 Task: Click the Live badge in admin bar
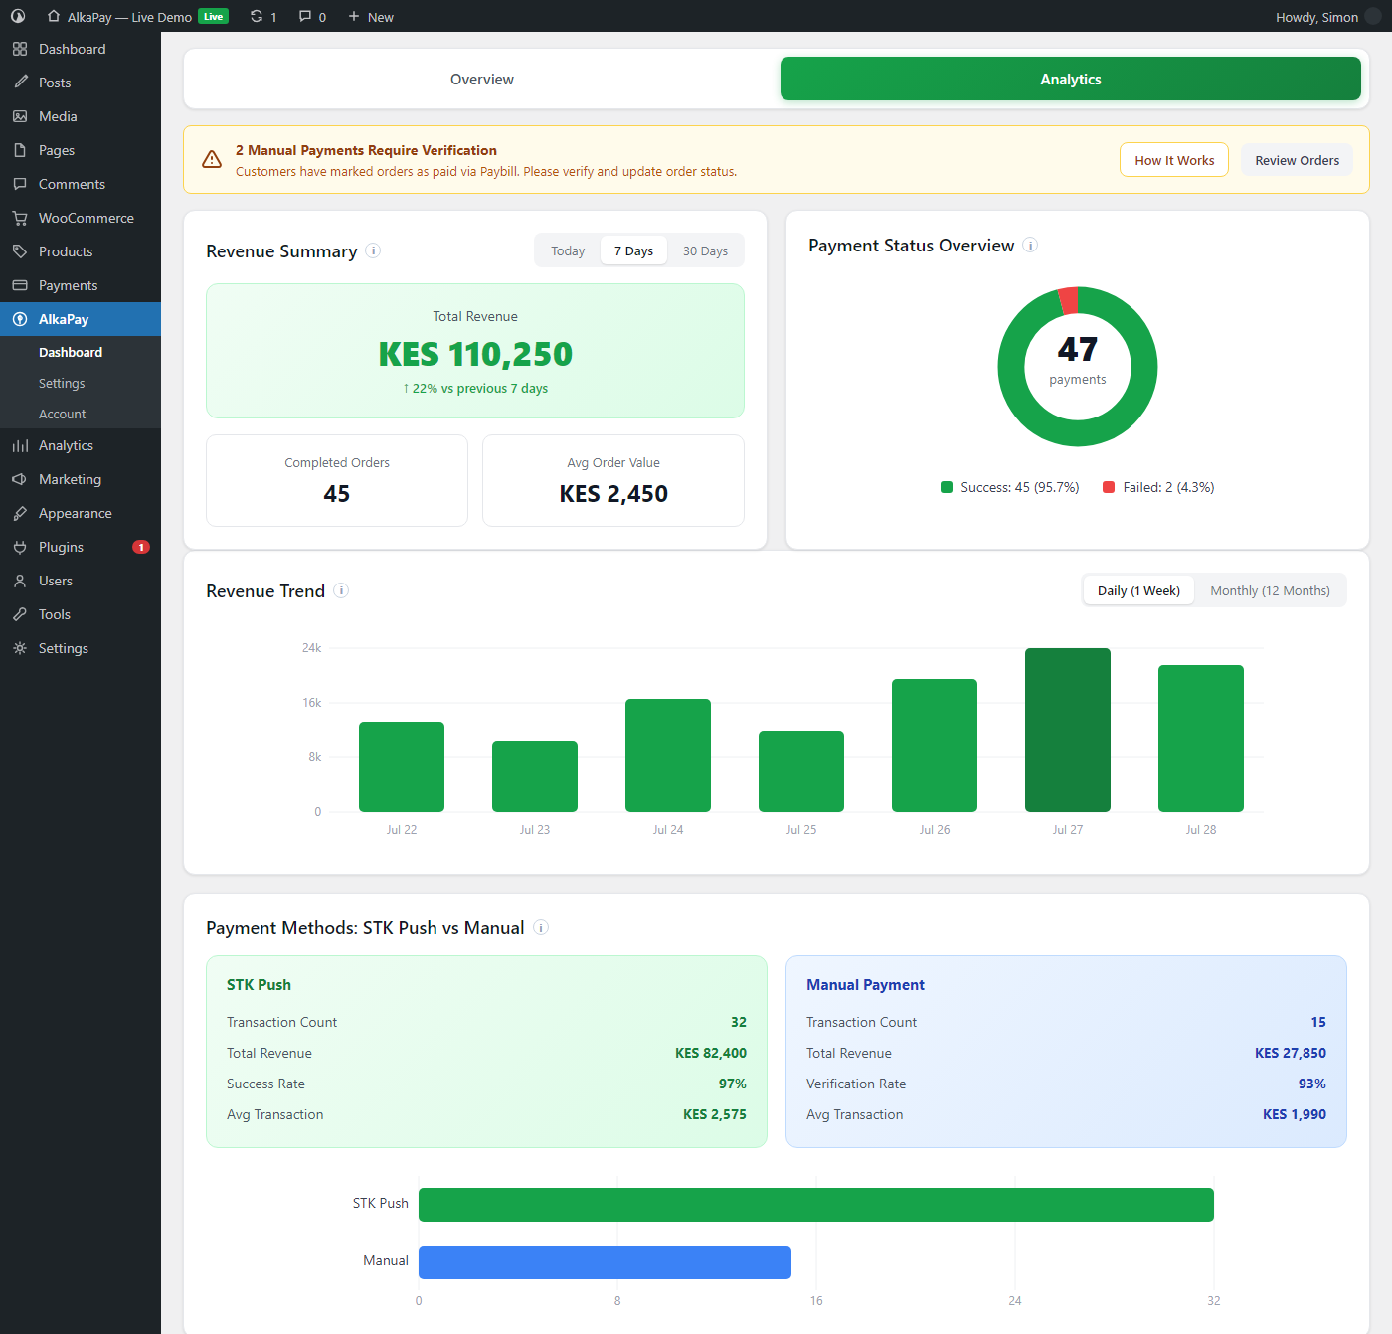[213, 16]
